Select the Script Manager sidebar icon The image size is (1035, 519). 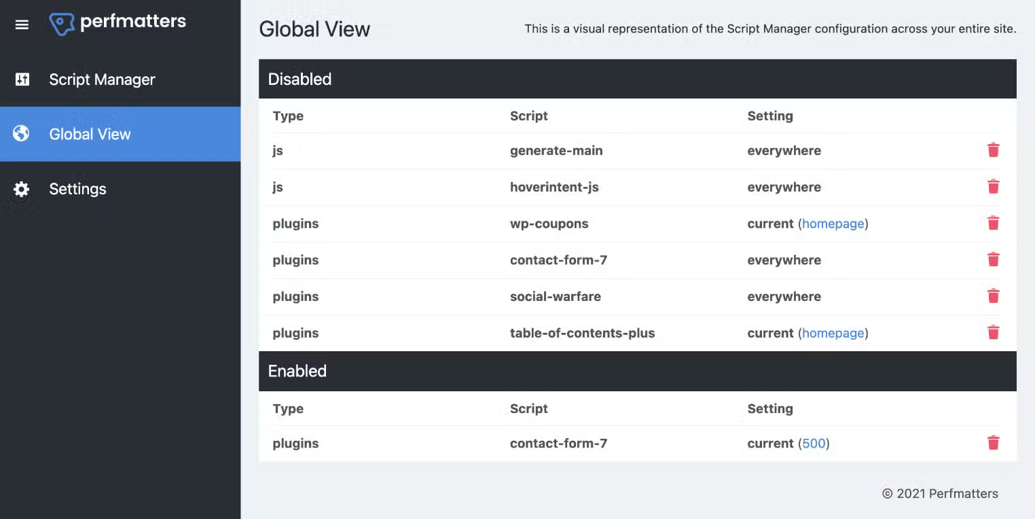click(21, 79)
